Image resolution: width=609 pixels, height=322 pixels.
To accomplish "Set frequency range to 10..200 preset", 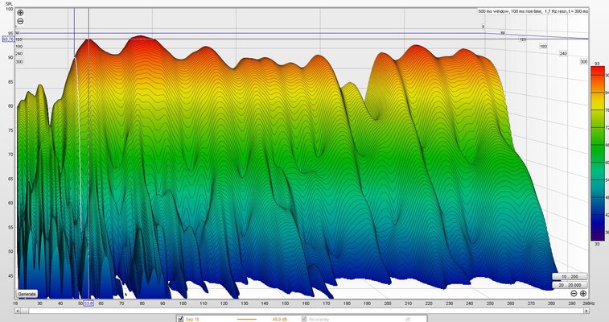I will [x=570, y=277].
